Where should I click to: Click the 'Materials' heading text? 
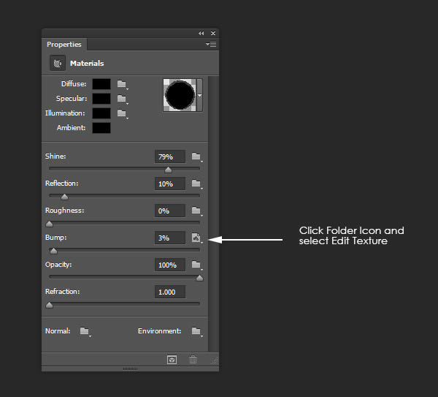(87, 63)
